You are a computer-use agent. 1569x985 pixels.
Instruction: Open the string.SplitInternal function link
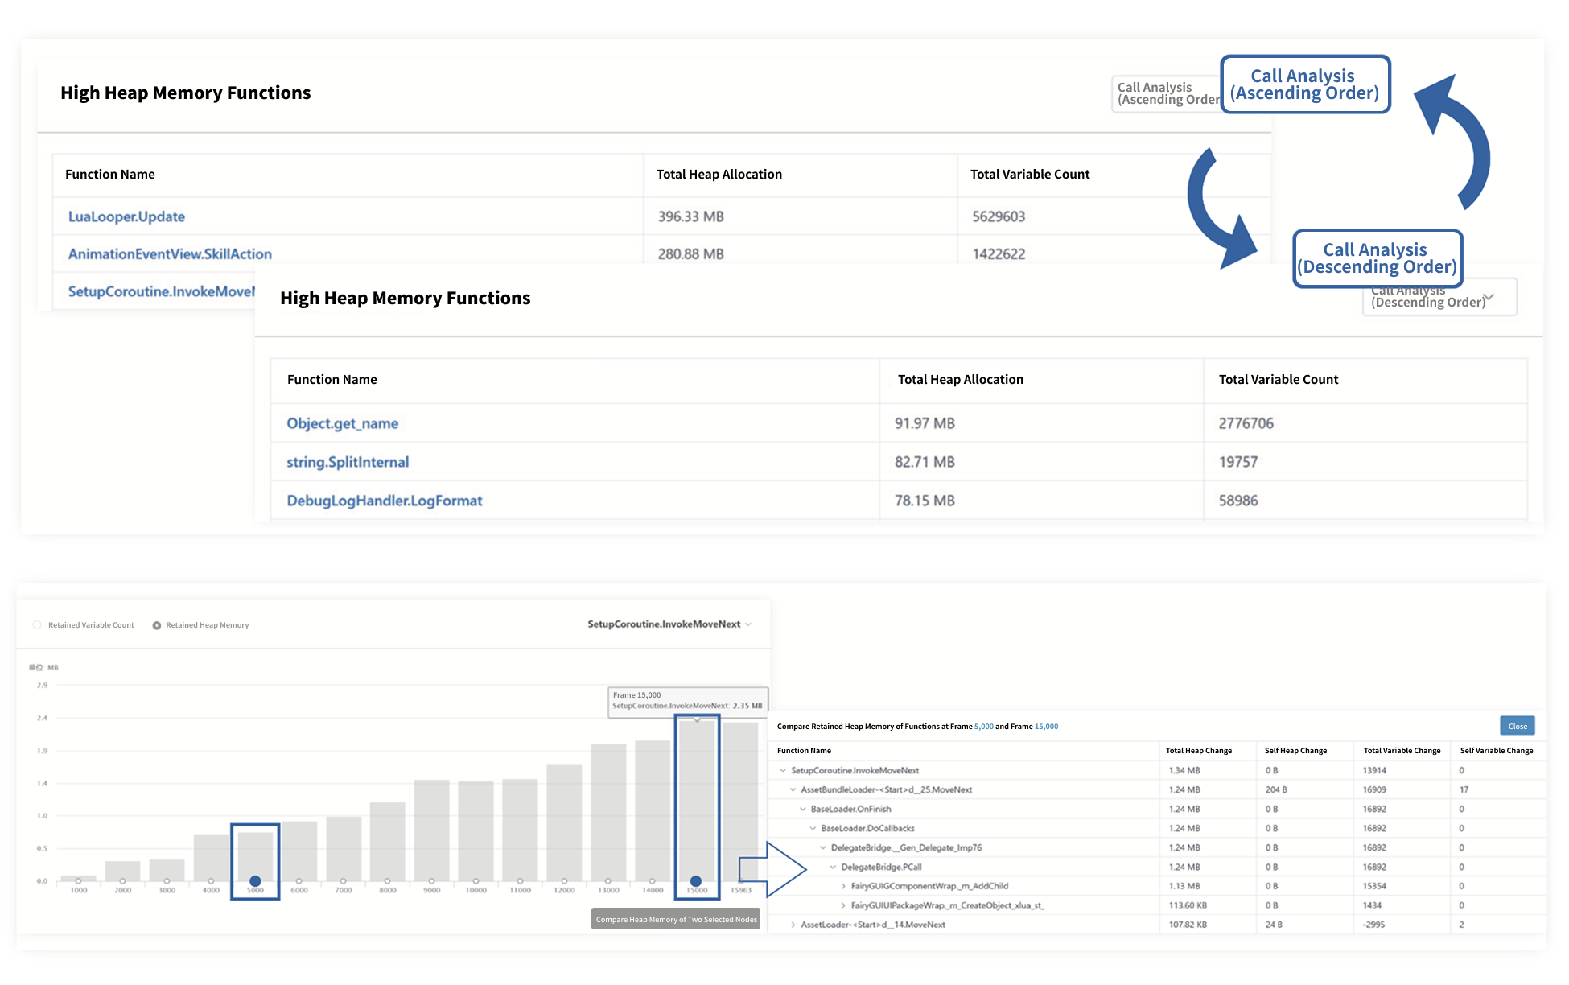[348, 462]
